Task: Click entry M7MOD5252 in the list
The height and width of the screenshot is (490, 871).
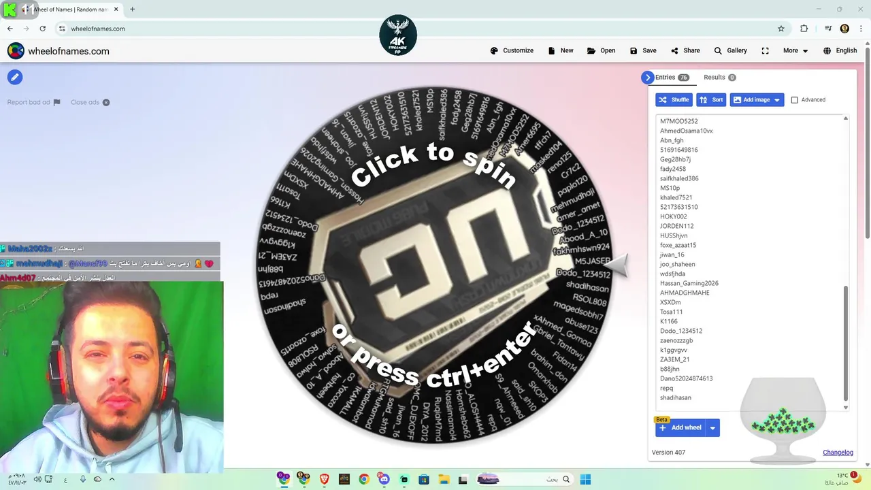Action: point(678,121)
